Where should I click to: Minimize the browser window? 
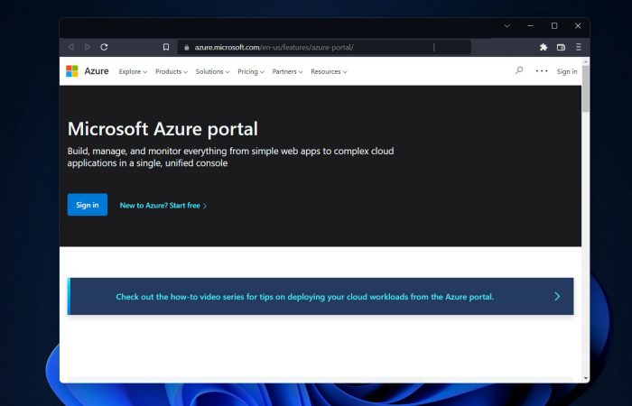pyautogui.click(x=531, y=26)
